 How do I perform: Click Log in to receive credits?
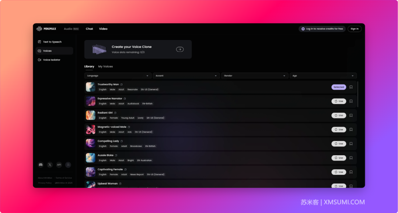click(322, 29)
